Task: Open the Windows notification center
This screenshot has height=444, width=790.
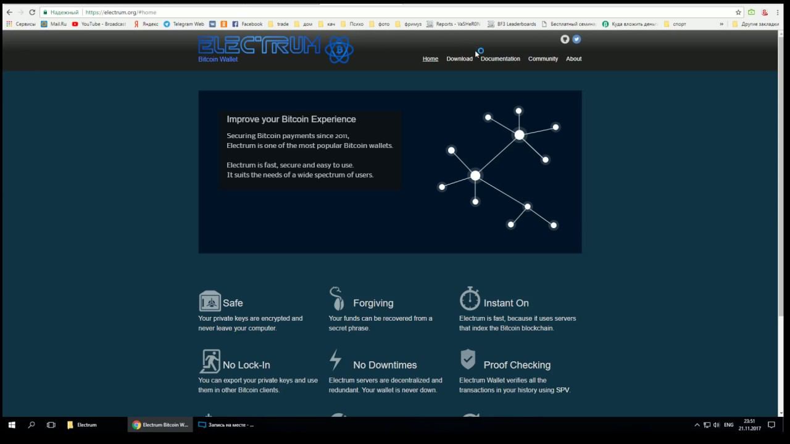Action: pyautogui.click(x=771, y=425)
